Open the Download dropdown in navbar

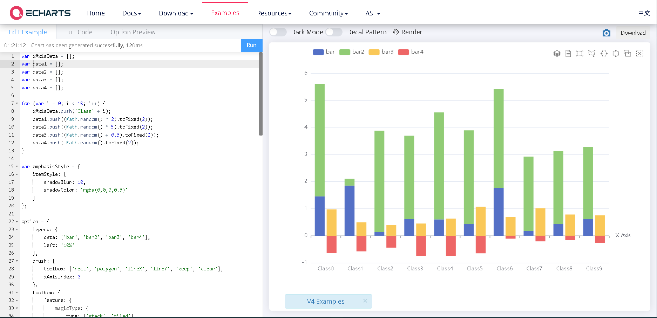coord(176,13)
